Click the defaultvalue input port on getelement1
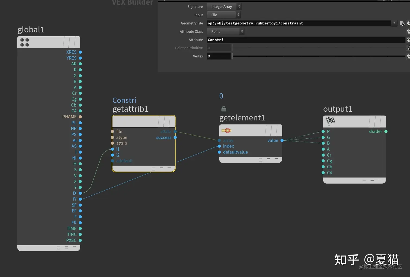The image size is (410, 277). point(219,152)
